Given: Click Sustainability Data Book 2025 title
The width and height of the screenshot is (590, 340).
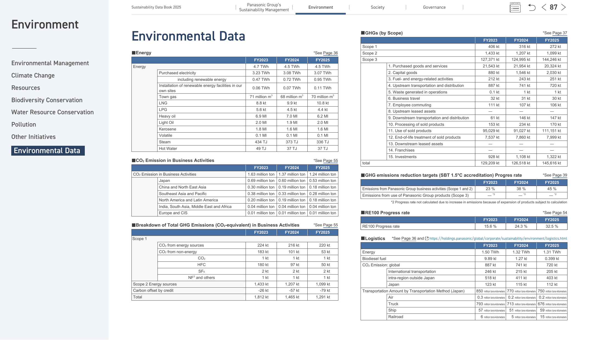Looking at the screenshot, I should pos(156,7).
